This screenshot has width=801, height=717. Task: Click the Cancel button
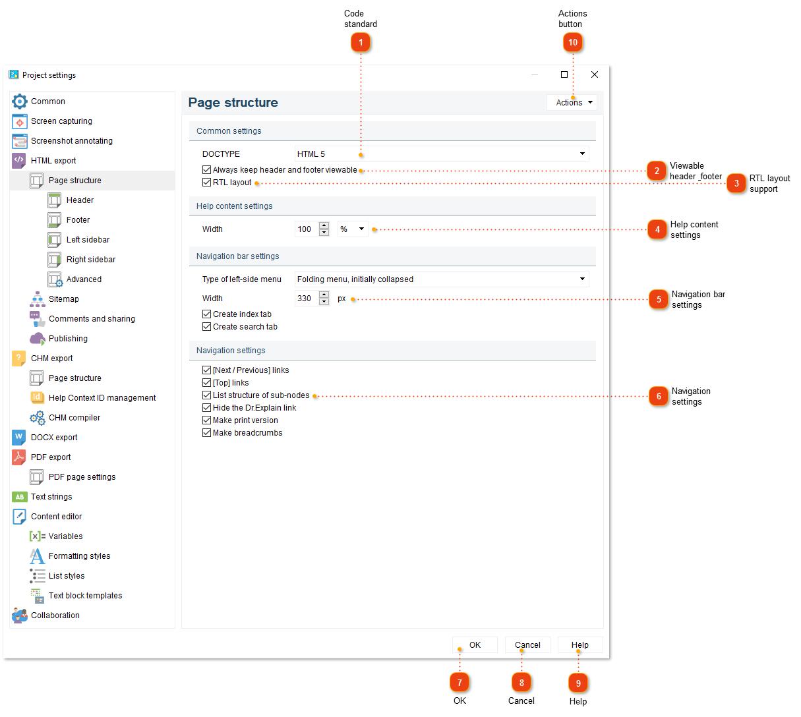(x=527, y=645)
